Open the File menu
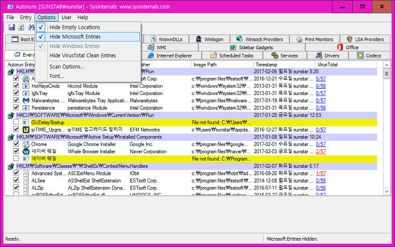 (10, 18)
